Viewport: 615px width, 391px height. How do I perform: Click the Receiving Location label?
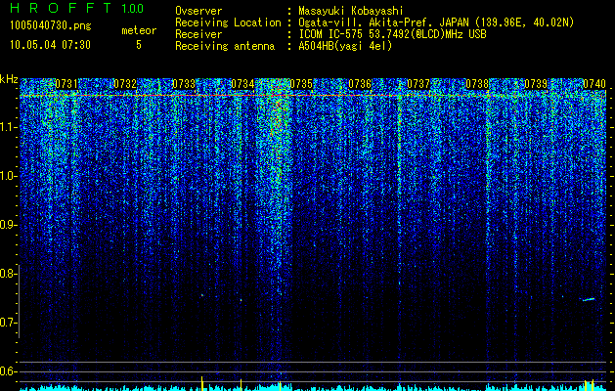228,22
